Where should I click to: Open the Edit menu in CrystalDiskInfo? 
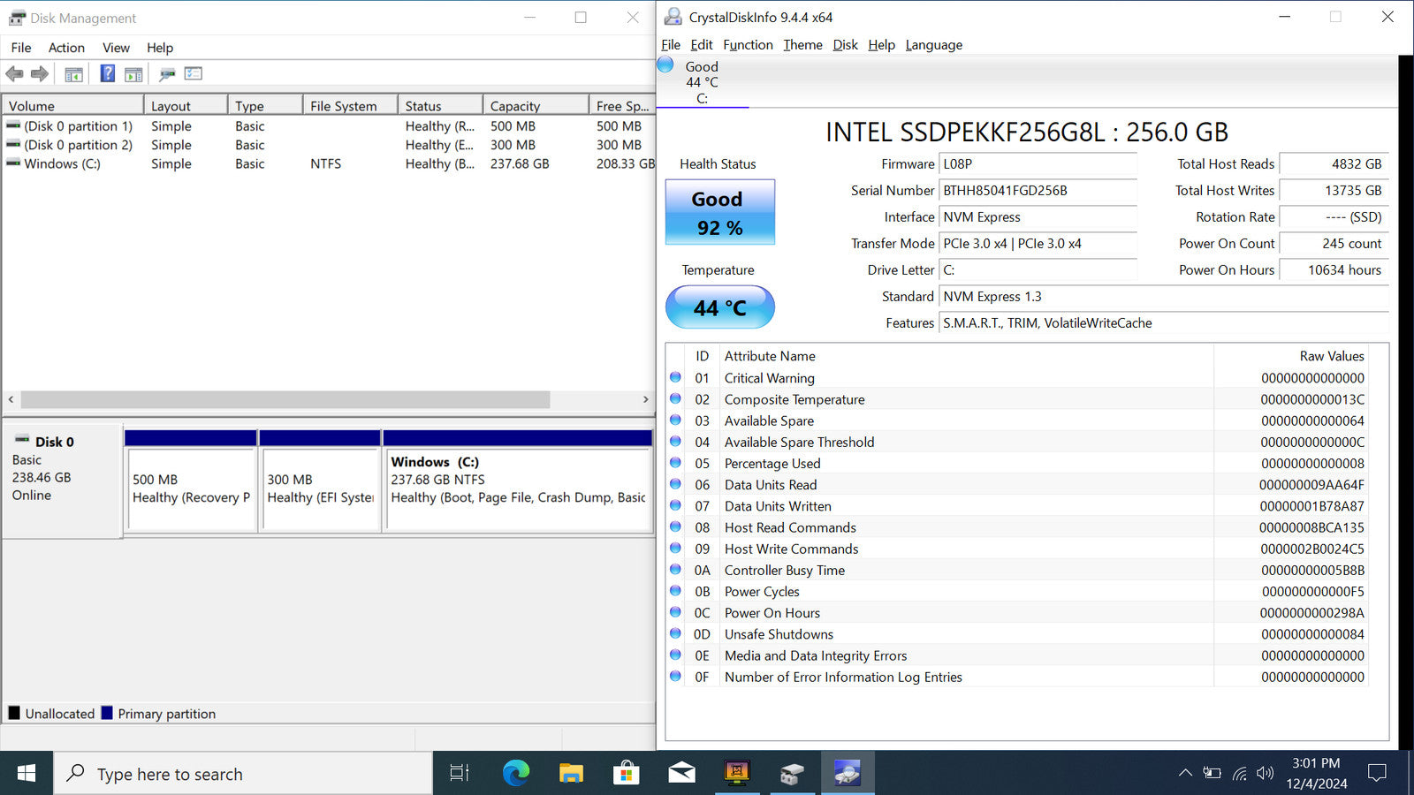pyautogui.click(x=702, y=45)
